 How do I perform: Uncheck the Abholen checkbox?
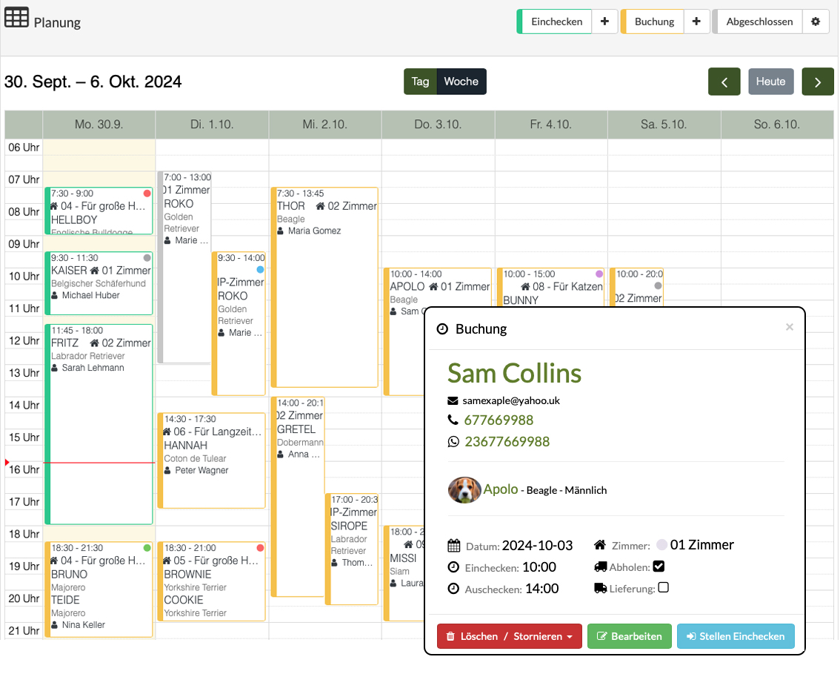coord(659,566)
